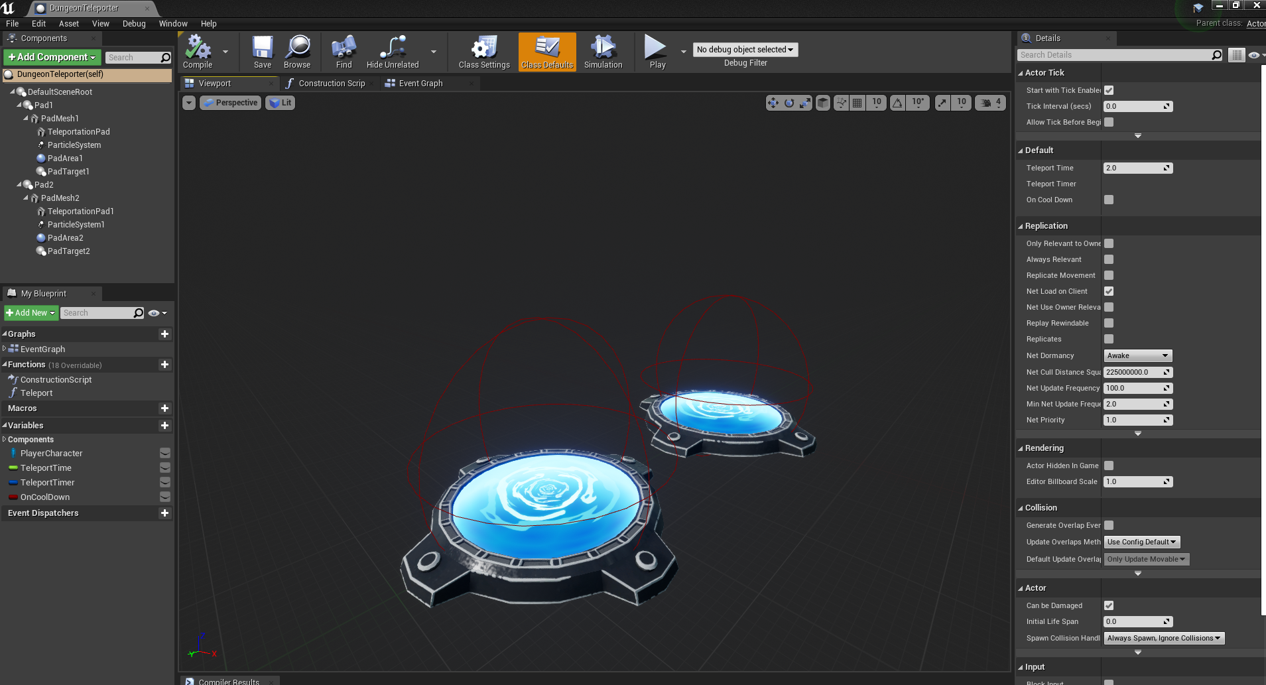Screen dimensions: 1266x685
Task: Switch viewport Perspective mode button
Action: (x=231, y=103)
